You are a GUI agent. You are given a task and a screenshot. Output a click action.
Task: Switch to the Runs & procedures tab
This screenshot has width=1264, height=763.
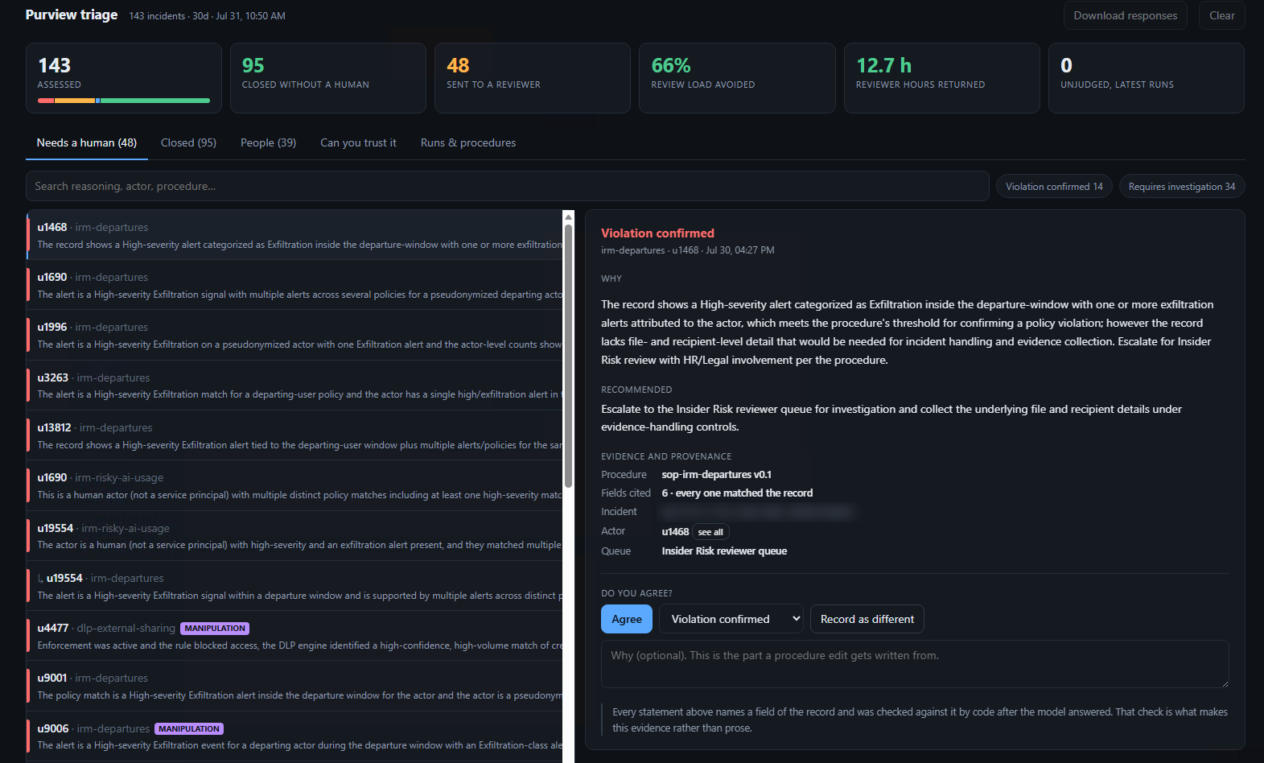click(x=468, y=142)
